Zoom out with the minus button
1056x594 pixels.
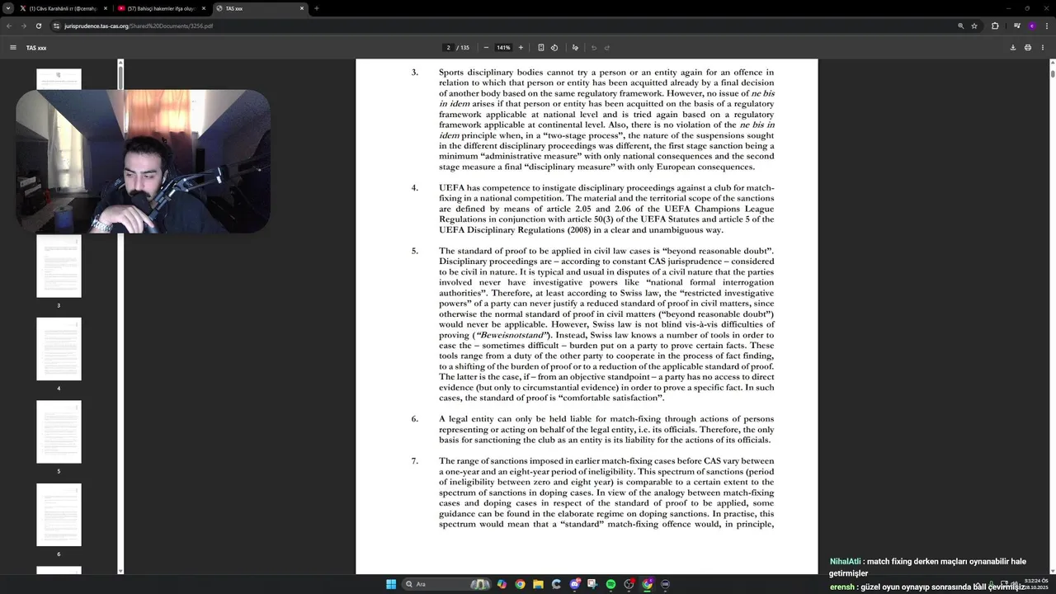[486, 48]
